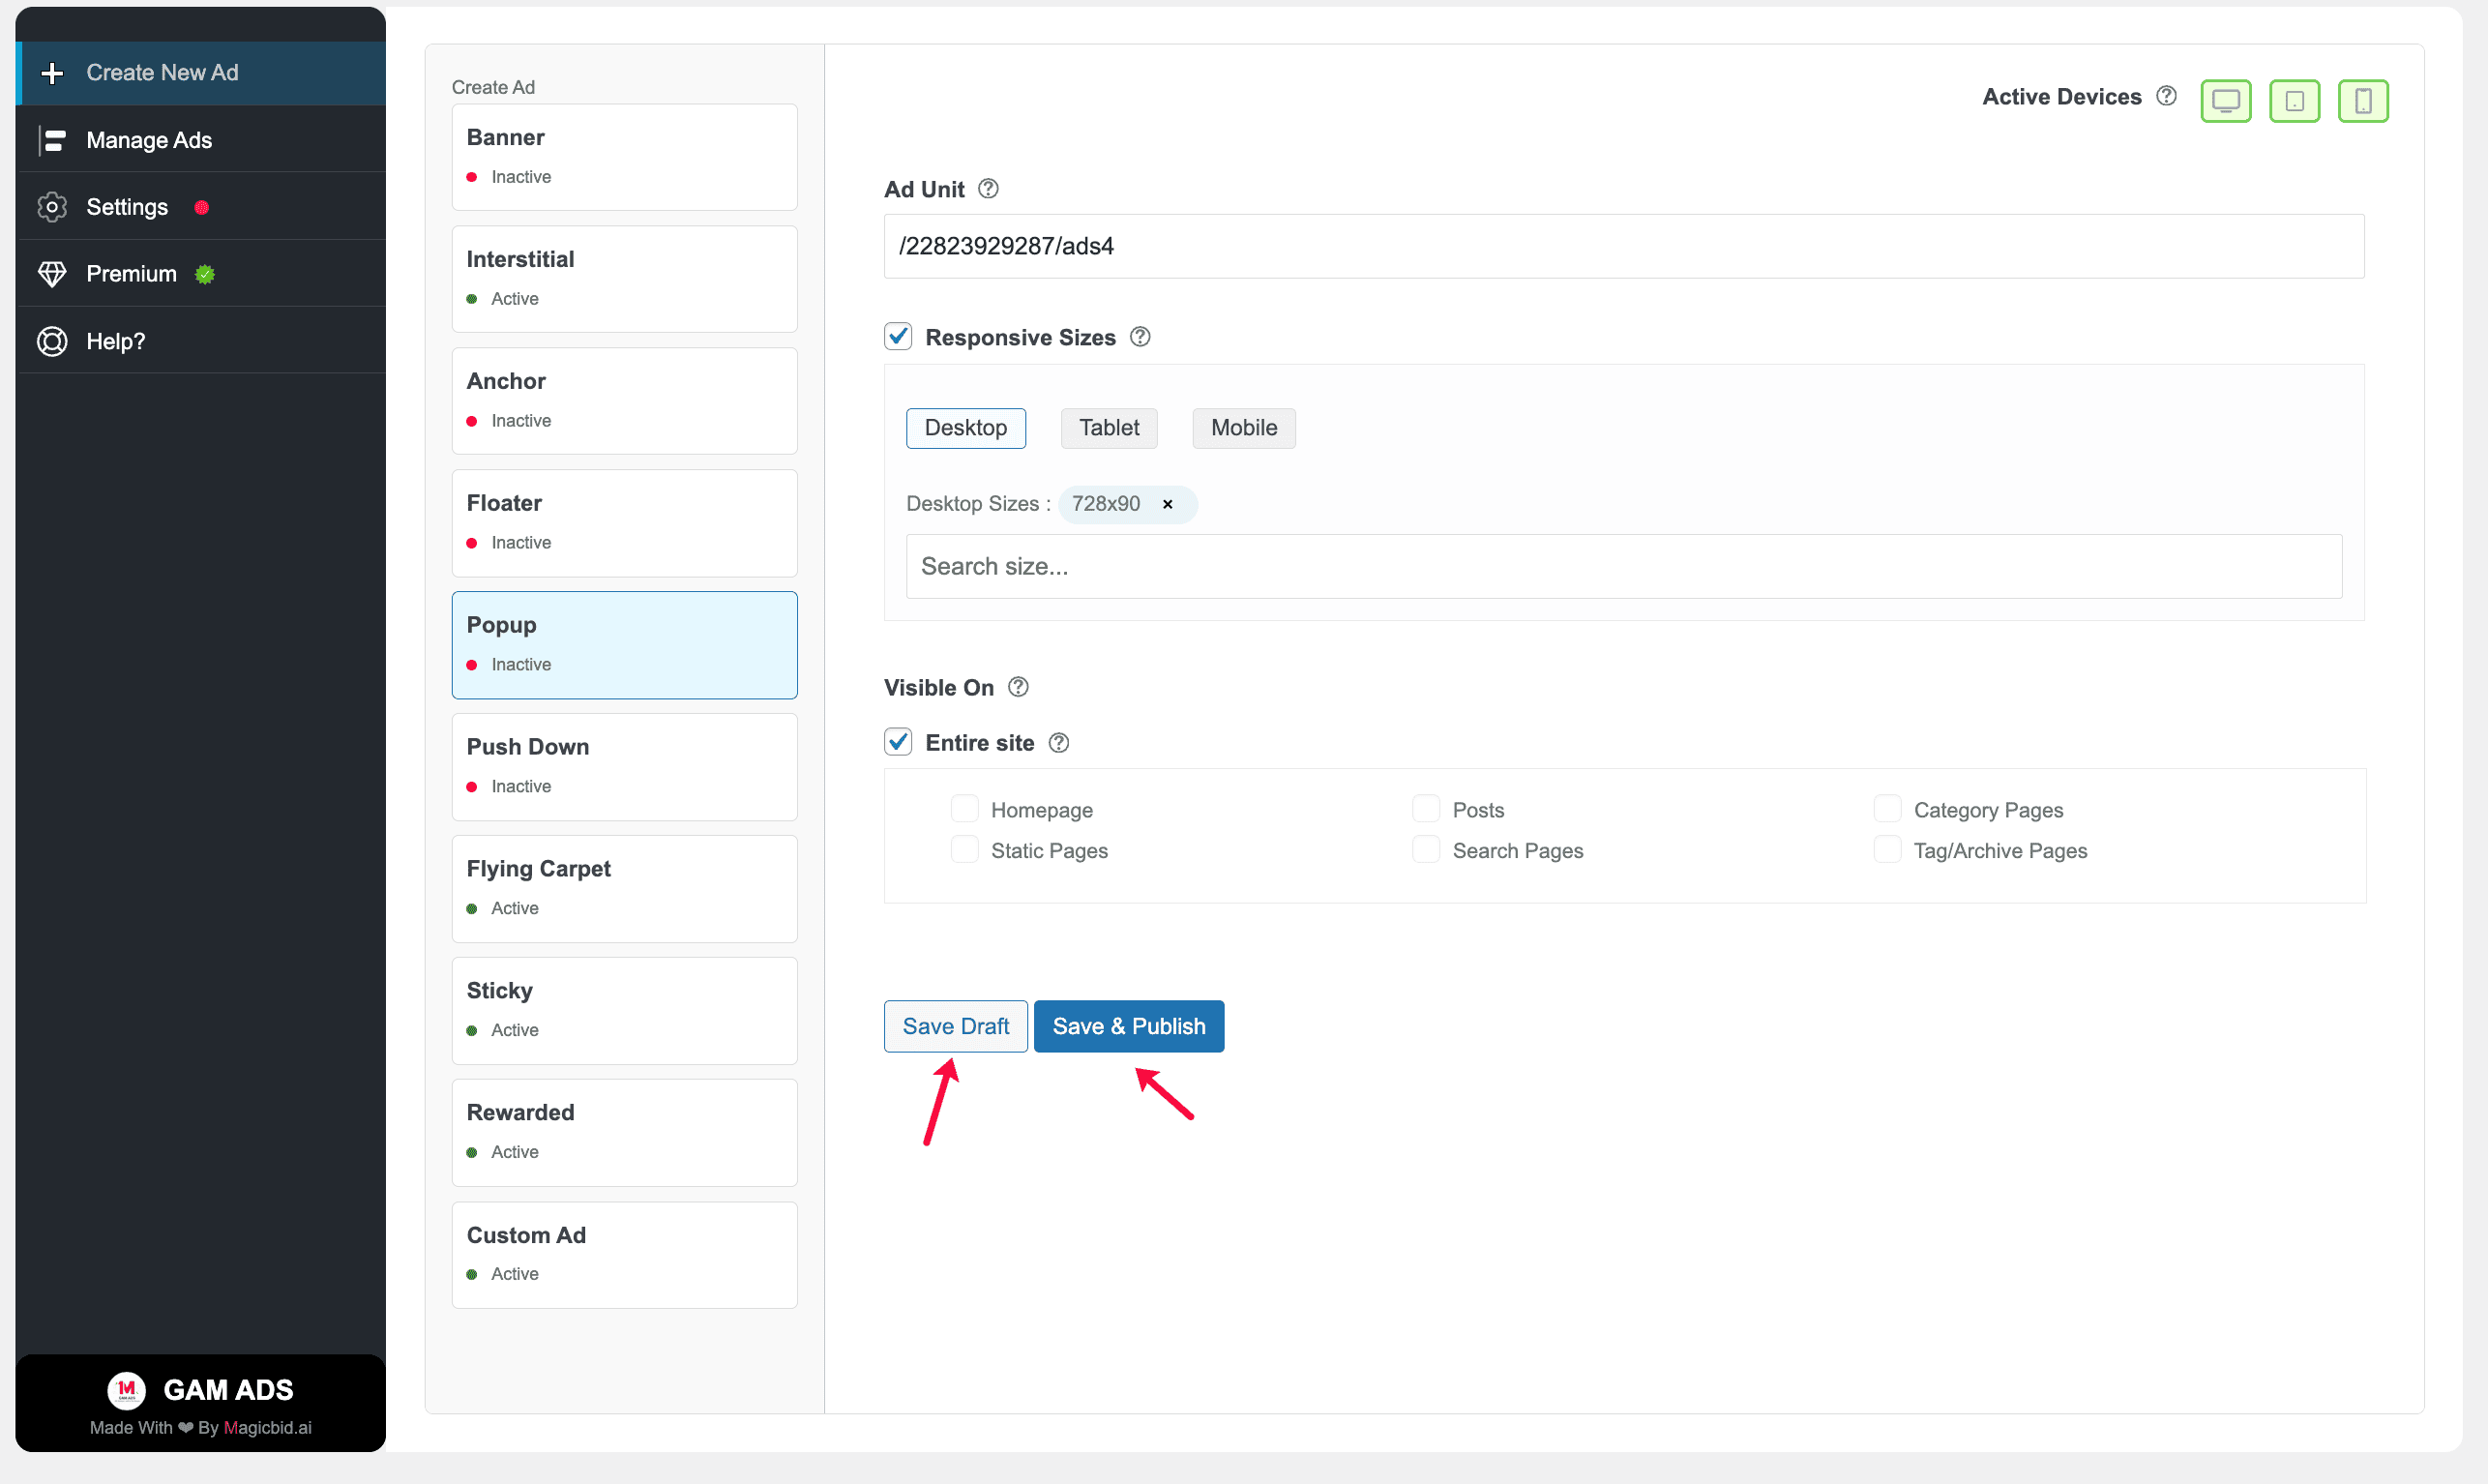Click the Responsive Sizes help icon
Image resolution: width=2488 pixels, height=1484 pixels.
tap(1140, 337)
